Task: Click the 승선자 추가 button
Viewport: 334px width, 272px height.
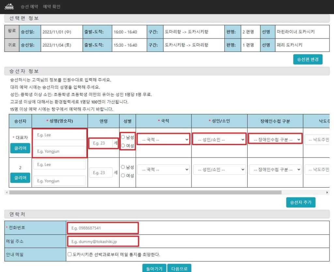Action: click(x=300, y=202)
